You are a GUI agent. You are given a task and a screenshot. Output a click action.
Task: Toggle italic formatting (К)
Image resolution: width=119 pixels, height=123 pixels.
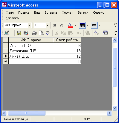[62, 25]
